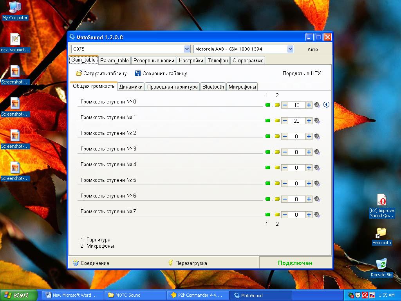Toggle green indicator for Громкость ступени № 1

coord(268,121)
